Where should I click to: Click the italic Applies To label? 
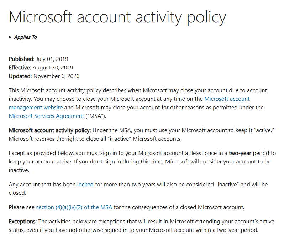[26, 37]
